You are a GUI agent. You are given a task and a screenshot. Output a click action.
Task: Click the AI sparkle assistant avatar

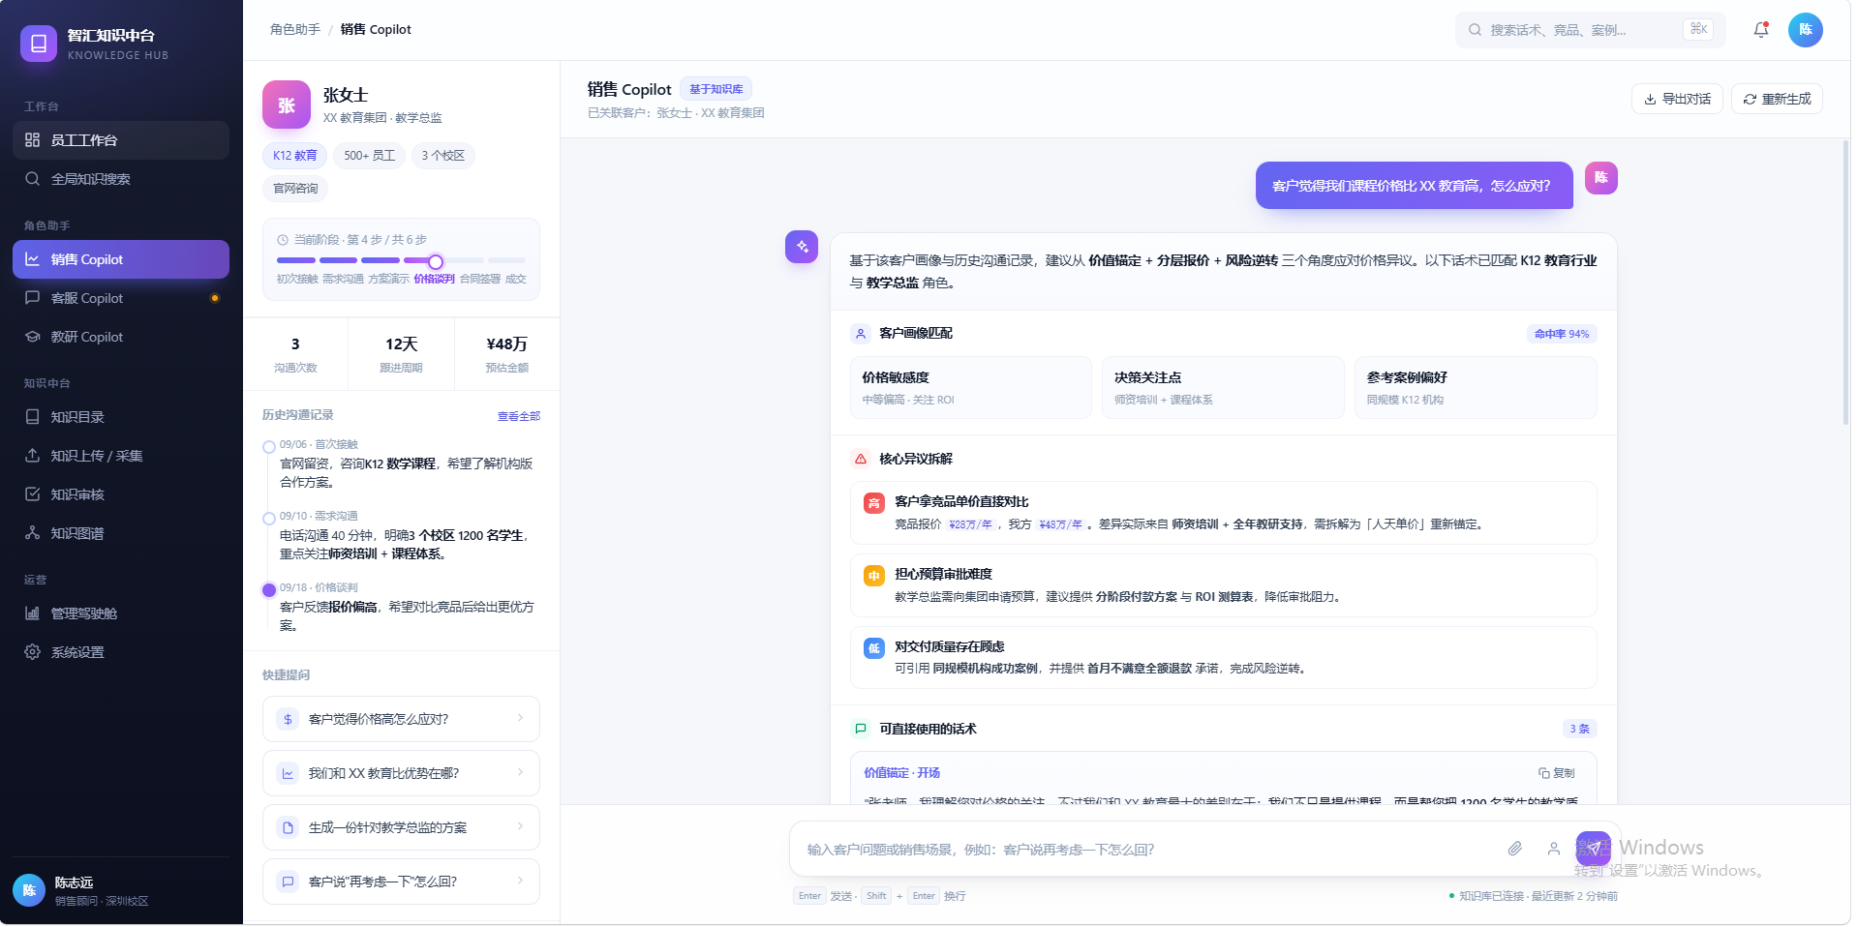click(x=802, y=247)
